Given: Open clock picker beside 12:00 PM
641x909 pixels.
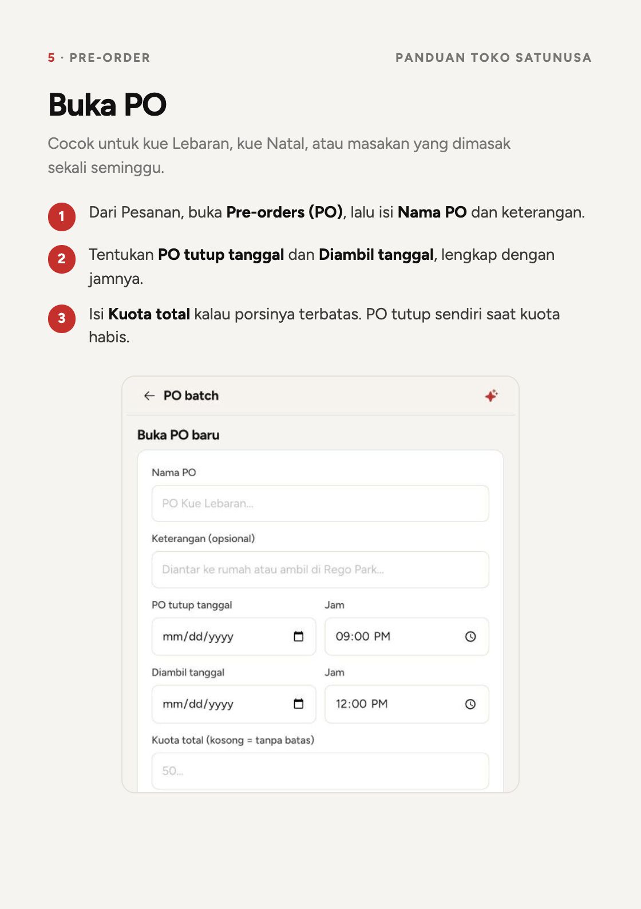Looking at the screenshot, I should (x=470, y=704).
